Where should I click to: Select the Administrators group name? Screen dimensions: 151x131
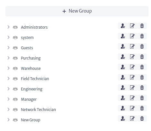[x=34, y=27]
